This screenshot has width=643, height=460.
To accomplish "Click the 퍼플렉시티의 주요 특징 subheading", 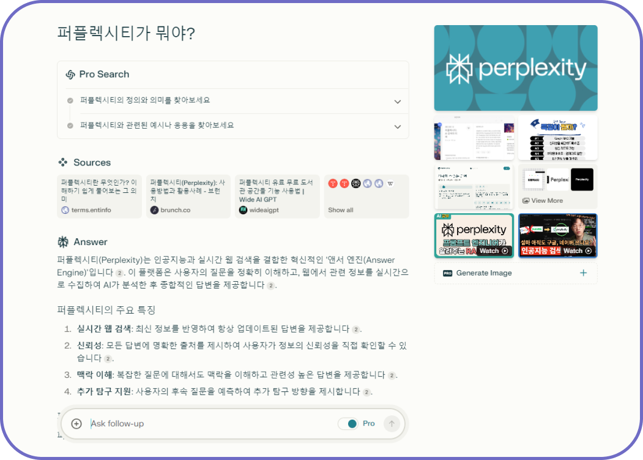I will [106, 310].
